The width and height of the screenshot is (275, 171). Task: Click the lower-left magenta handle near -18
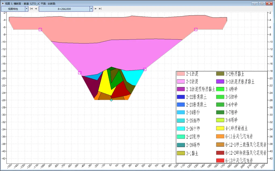pyautogui.click(x=80, y=73)
